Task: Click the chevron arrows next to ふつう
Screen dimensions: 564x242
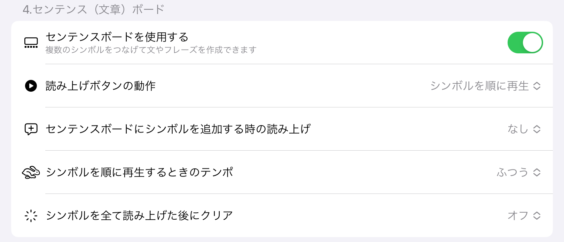Action: point(536,172)
